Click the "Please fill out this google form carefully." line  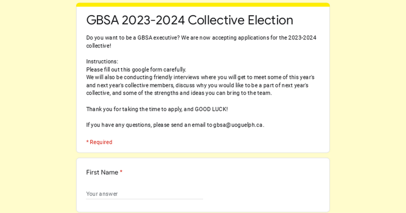[x=136, y=70]
